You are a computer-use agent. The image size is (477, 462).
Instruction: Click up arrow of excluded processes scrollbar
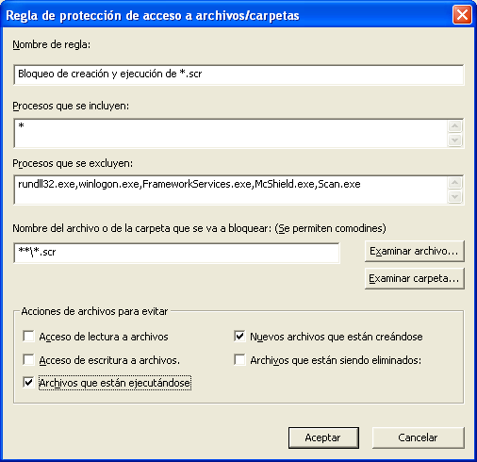pyautogui.click(x=455, y=183)
